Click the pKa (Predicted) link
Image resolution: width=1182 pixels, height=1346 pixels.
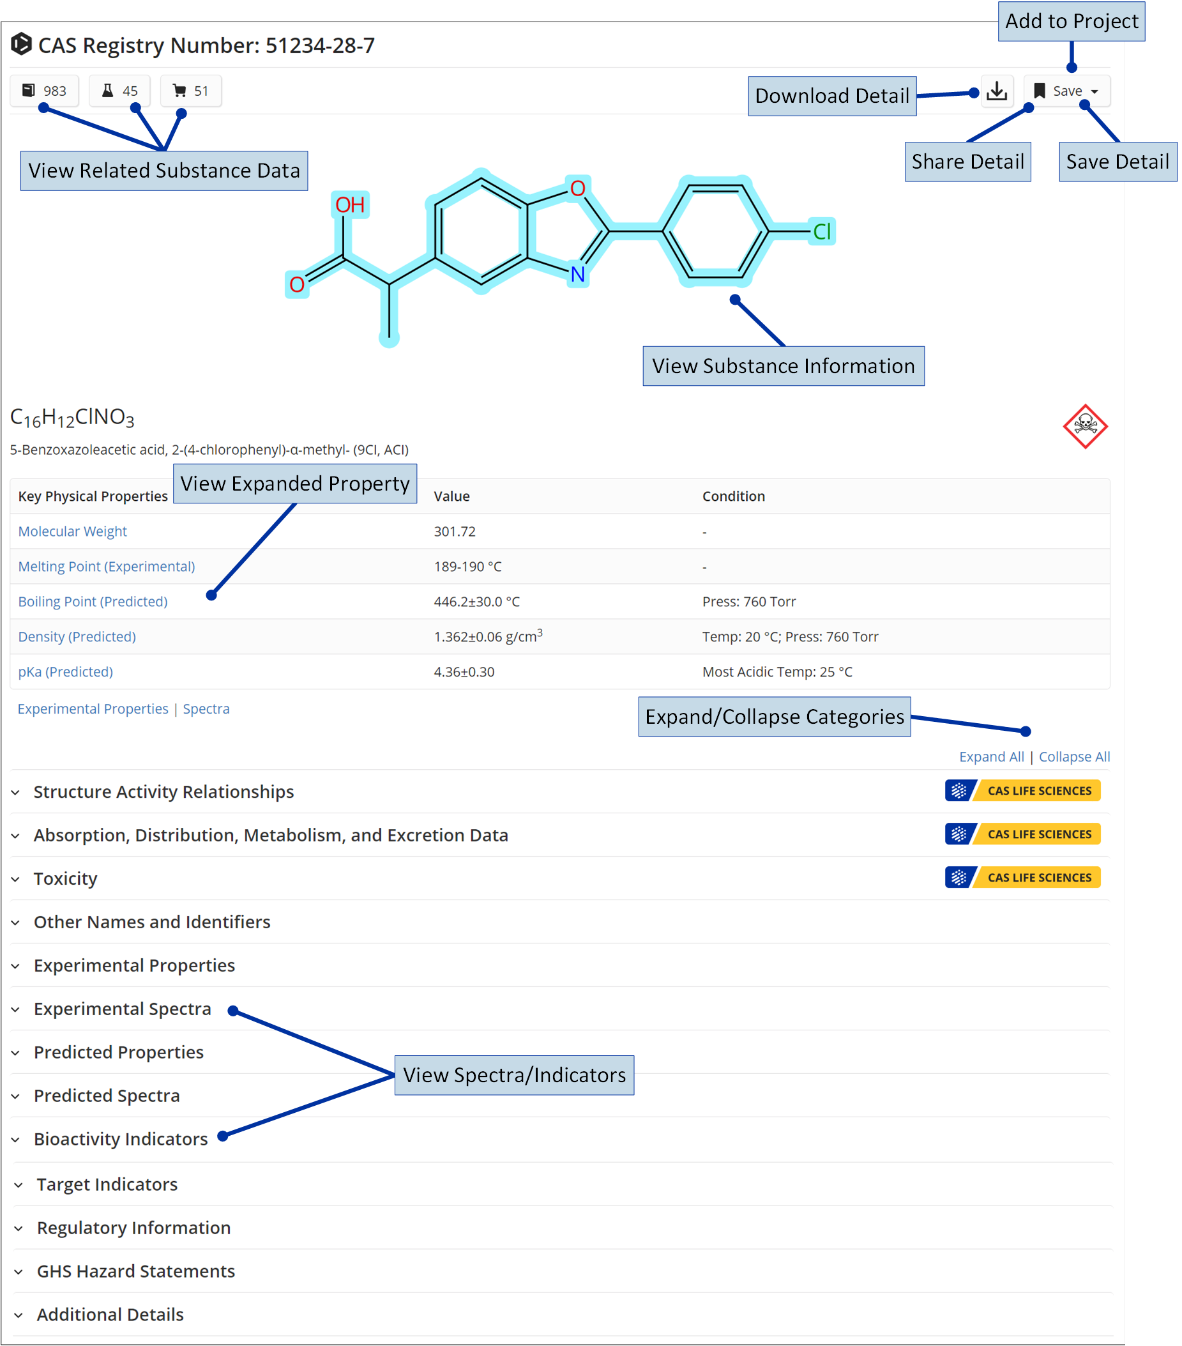coord(65,671)
